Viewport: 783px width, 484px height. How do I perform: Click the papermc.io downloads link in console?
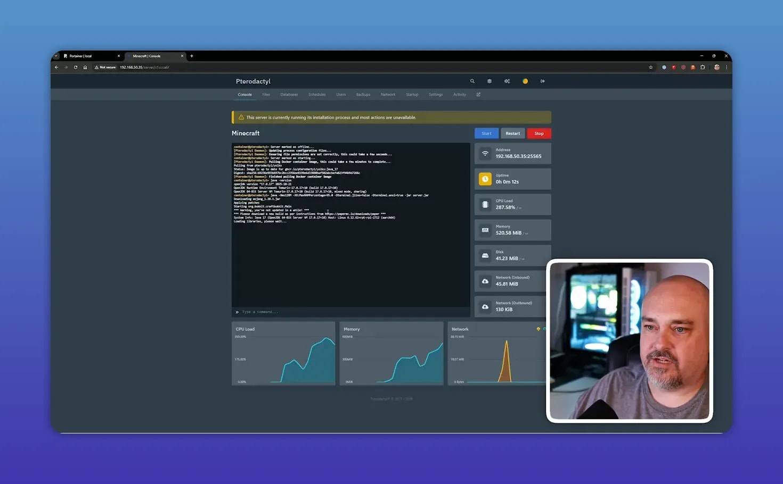click(352, 214)
